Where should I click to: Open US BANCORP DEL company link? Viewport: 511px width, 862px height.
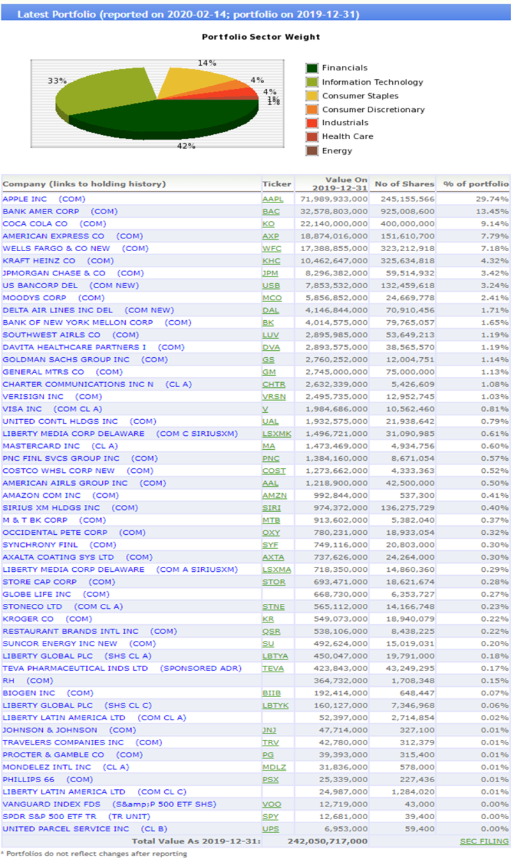pyautogui.click(x=70, y=285)
